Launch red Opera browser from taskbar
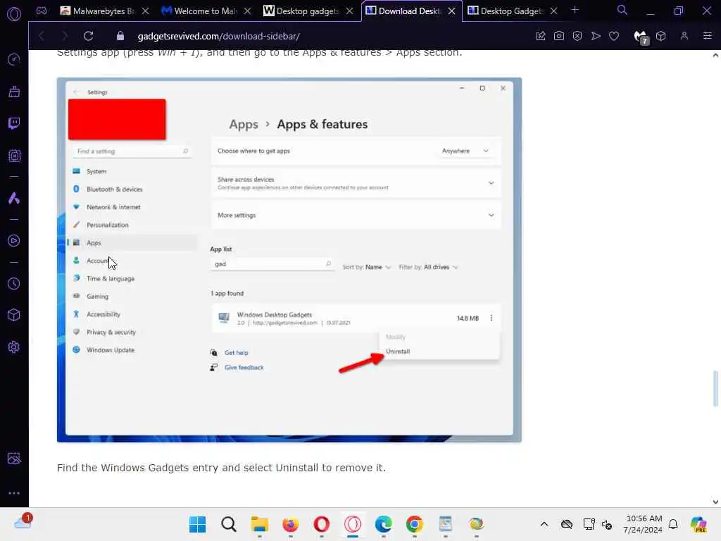Screen dimensions: 721x541 pos(321,524)
